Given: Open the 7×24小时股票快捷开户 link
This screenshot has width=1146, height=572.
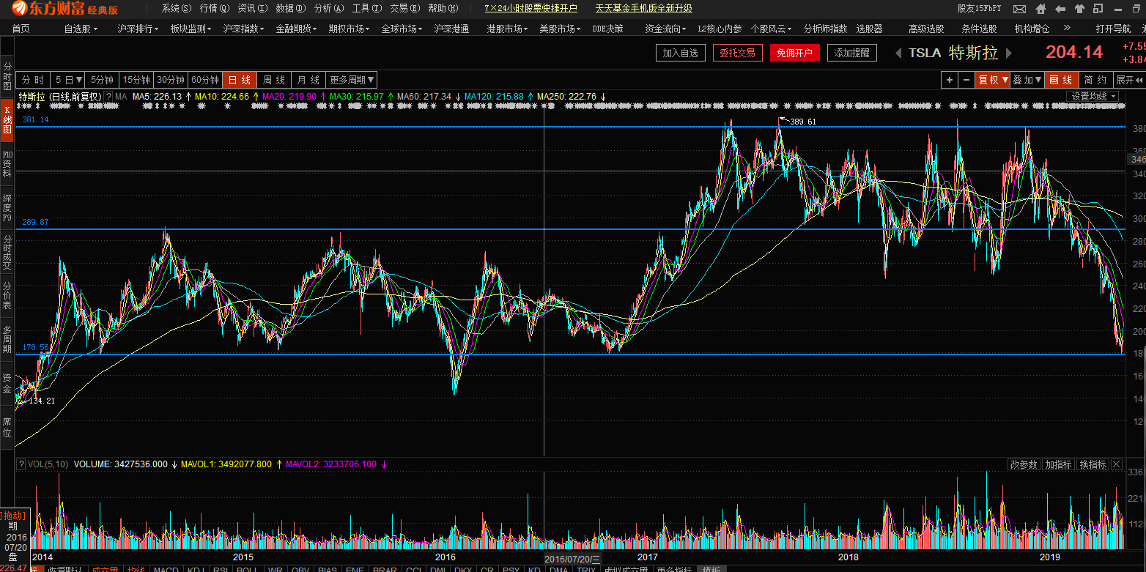Looking at the screenshot, I should point(531,9).
